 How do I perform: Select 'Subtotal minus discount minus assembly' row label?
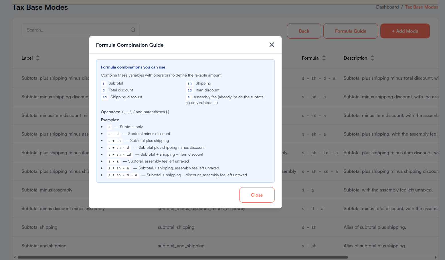pyautogui.click(x=63, y=208)
